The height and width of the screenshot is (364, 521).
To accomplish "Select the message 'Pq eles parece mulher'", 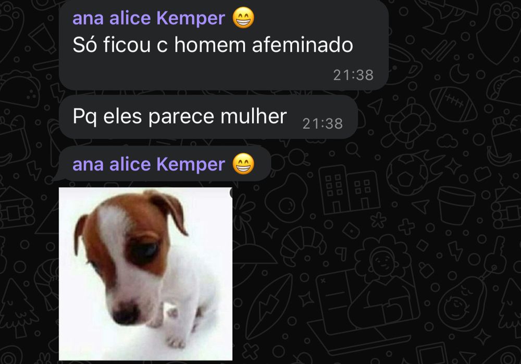I will 179,116.
